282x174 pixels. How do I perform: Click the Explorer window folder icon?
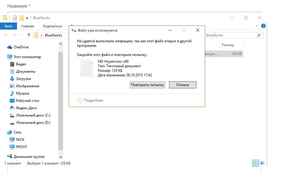[x=5, y=18]
